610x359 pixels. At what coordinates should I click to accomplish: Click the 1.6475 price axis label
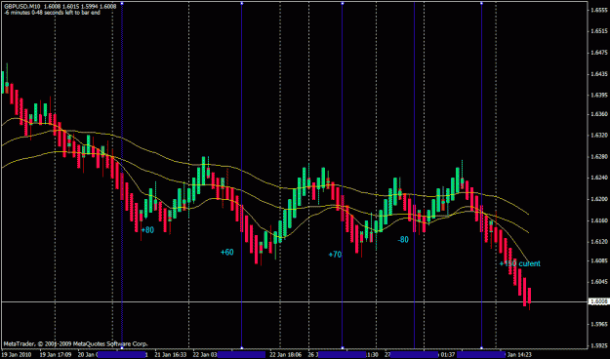tap(599, 52)
